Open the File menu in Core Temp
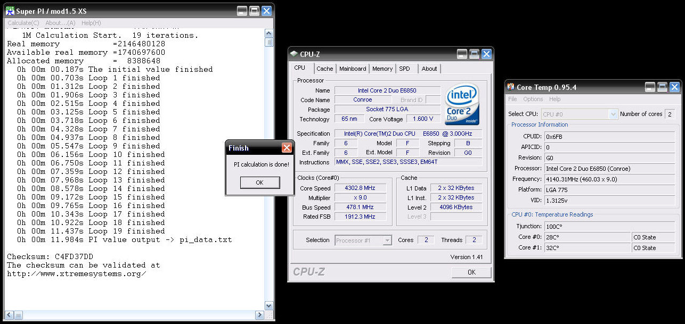The height and width of the screenshot is (324, 685). [512, 99]
